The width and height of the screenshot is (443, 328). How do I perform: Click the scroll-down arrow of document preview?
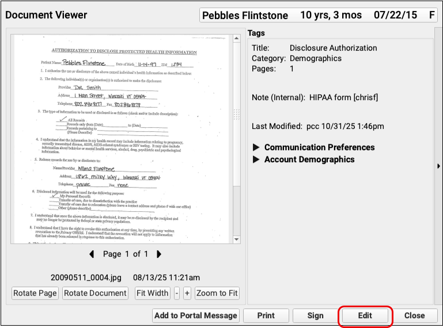pos(236,239)
